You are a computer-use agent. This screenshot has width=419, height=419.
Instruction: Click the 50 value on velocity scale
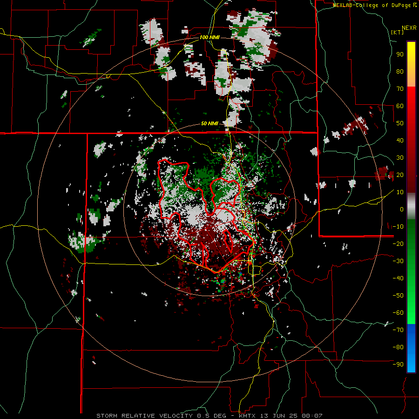[x=400, y=123]
